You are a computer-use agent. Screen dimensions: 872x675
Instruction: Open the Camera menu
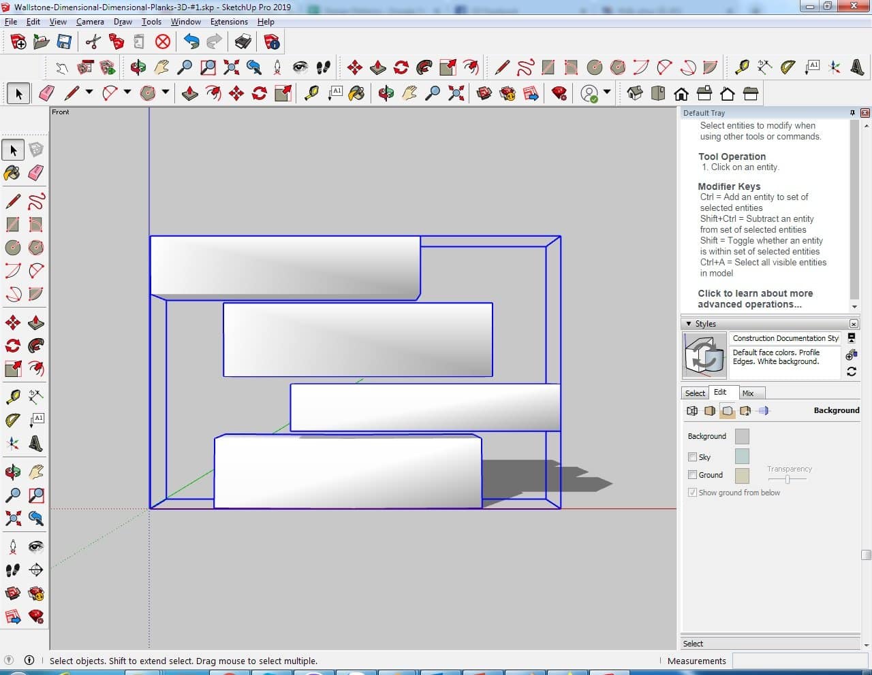click(90, 22)
